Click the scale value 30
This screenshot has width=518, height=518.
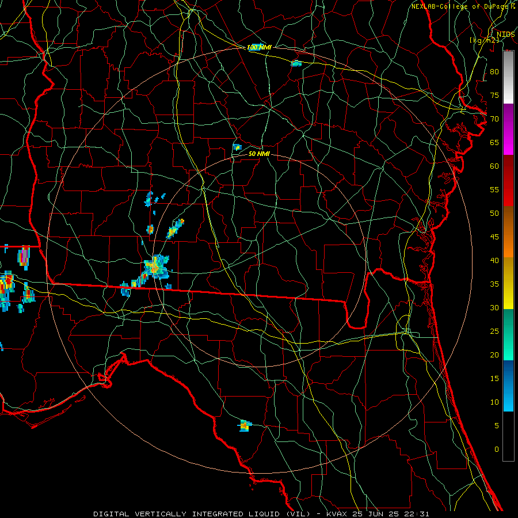coord(494,307)
